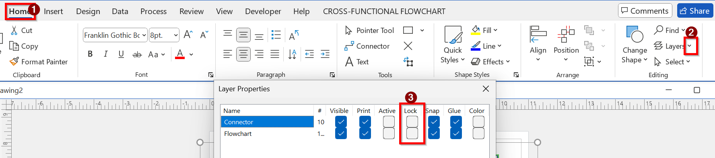Open the Home tab
The height and width of the screenshot is (158, 715).
click(x=19, y=11)
